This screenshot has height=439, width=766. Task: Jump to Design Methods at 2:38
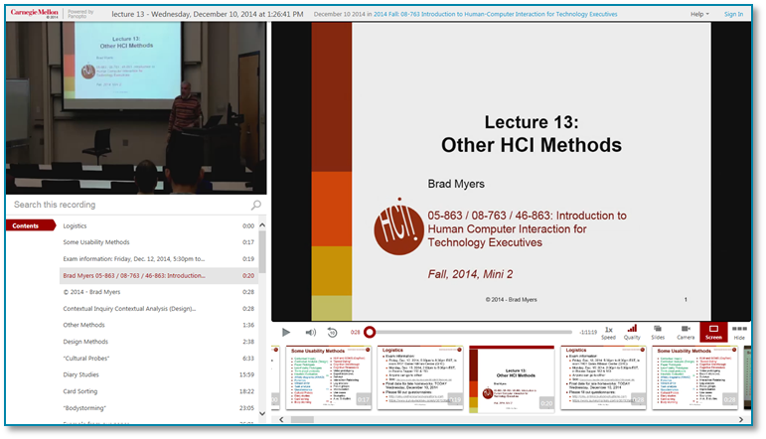[x=159, y=342]
